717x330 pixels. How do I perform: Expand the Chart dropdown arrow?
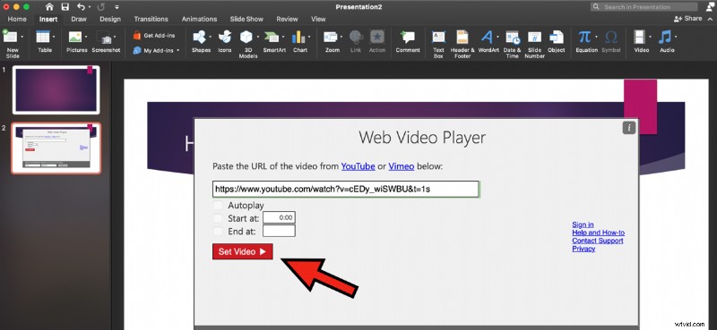[309, 37]
